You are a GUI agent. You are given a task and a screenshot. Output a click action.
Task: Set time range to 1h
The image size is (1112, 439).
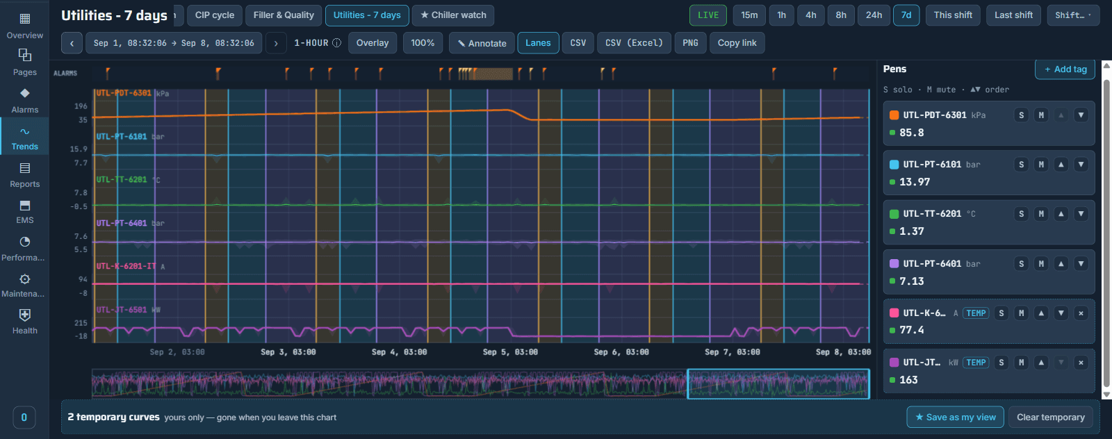[782, 15]
